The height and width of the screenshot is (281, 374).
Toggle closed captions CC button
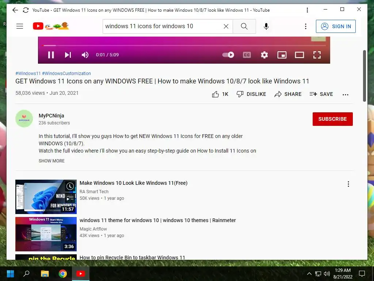coord(247,55)
